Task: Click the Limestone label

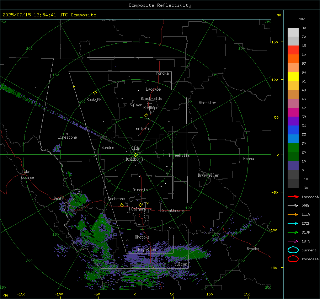Action: (x=67, y=137)
